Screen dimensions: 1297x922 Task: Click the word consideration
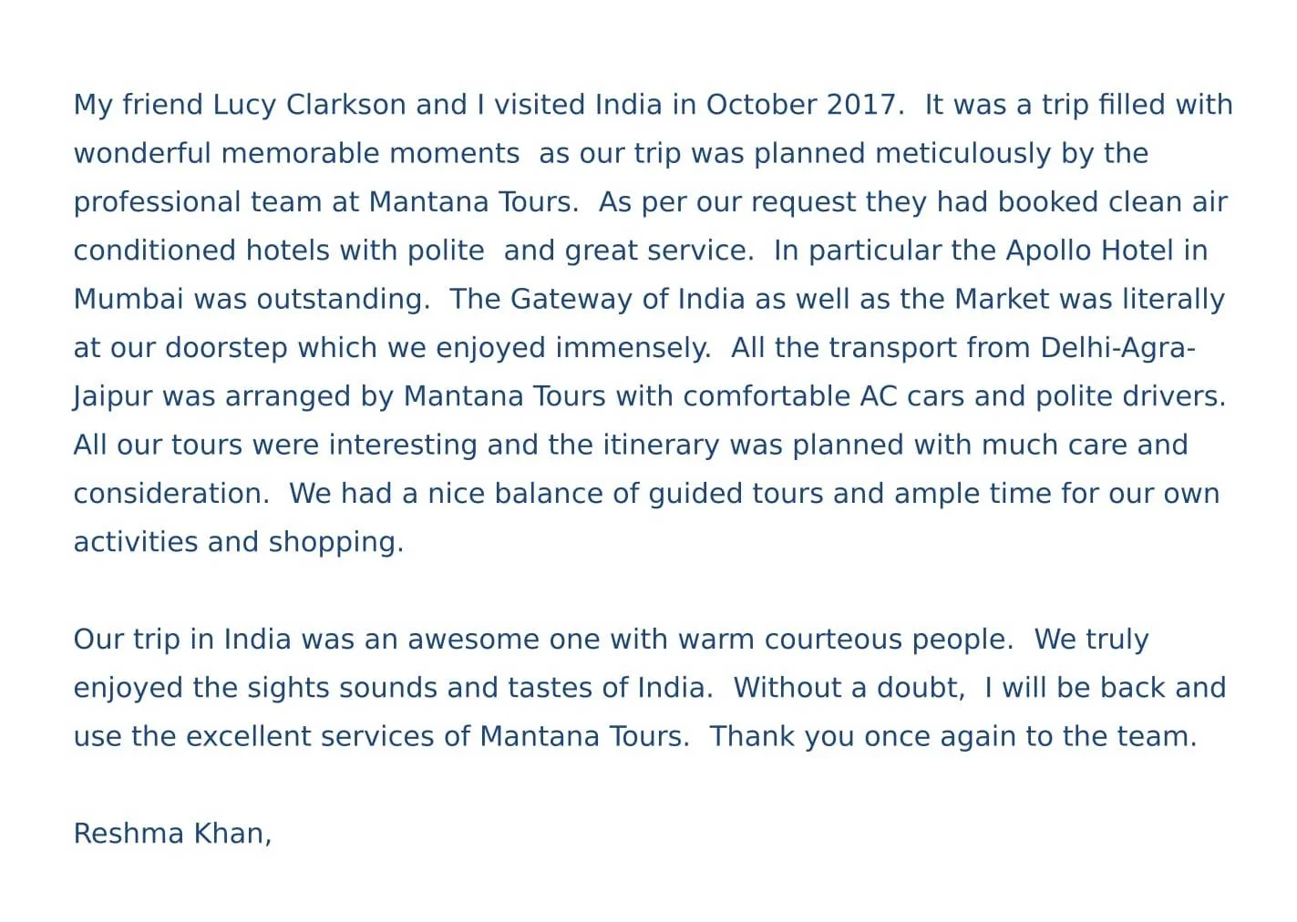pos(169,494)
